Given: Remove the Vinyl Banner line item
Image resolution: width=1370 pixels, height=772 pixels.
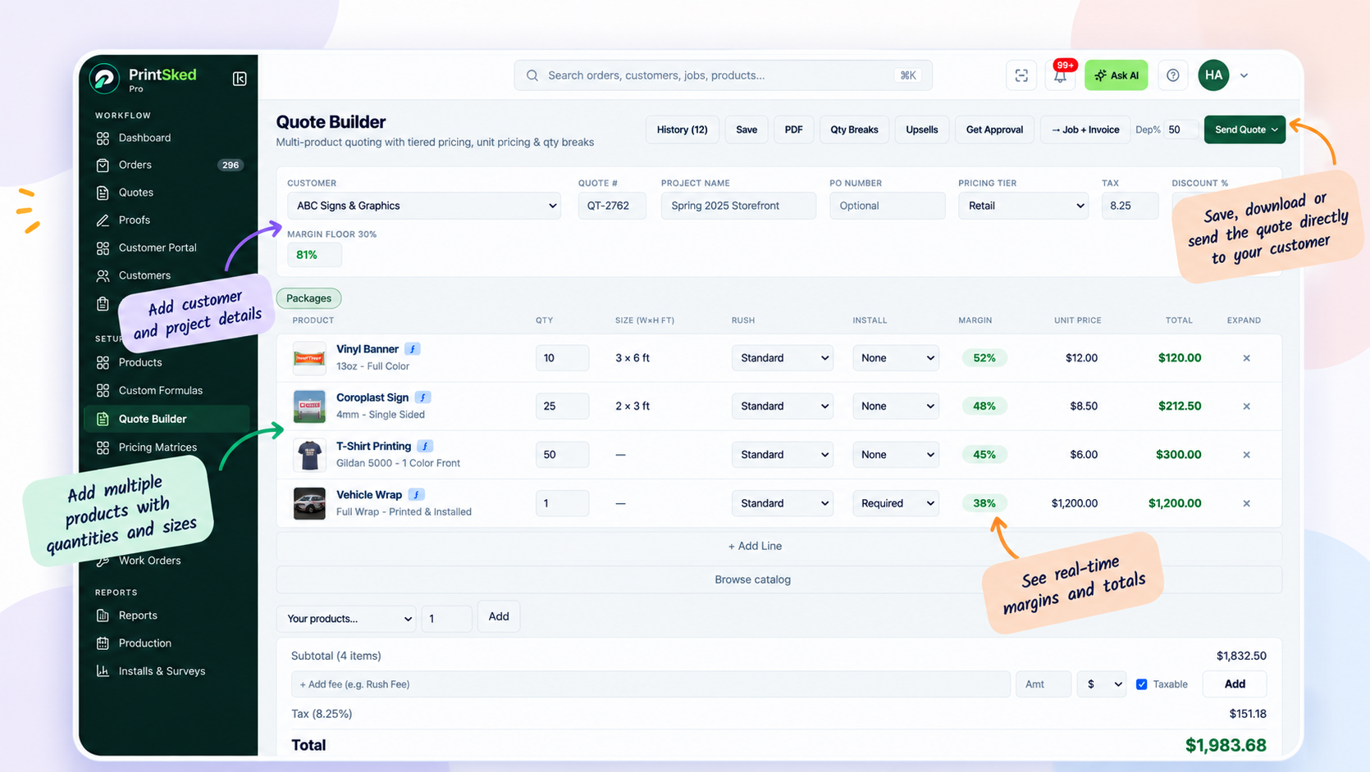Looking at the screenshot, I should [x=1246, y=358].
